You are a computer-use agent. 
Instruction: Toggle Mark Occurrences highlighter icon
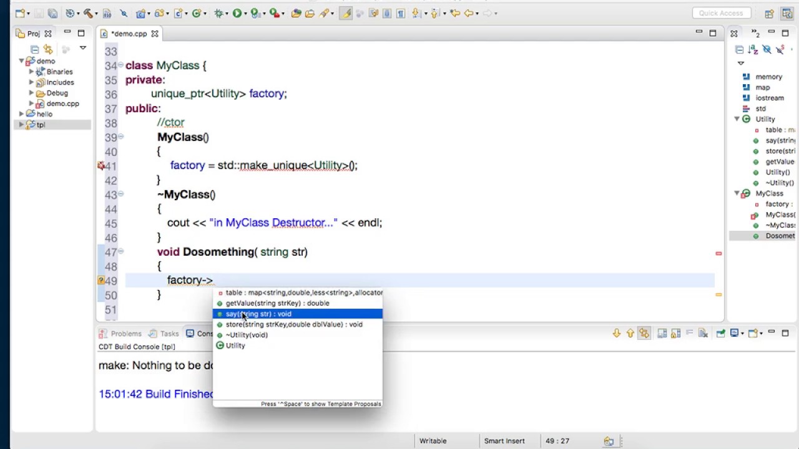(345, 13)
